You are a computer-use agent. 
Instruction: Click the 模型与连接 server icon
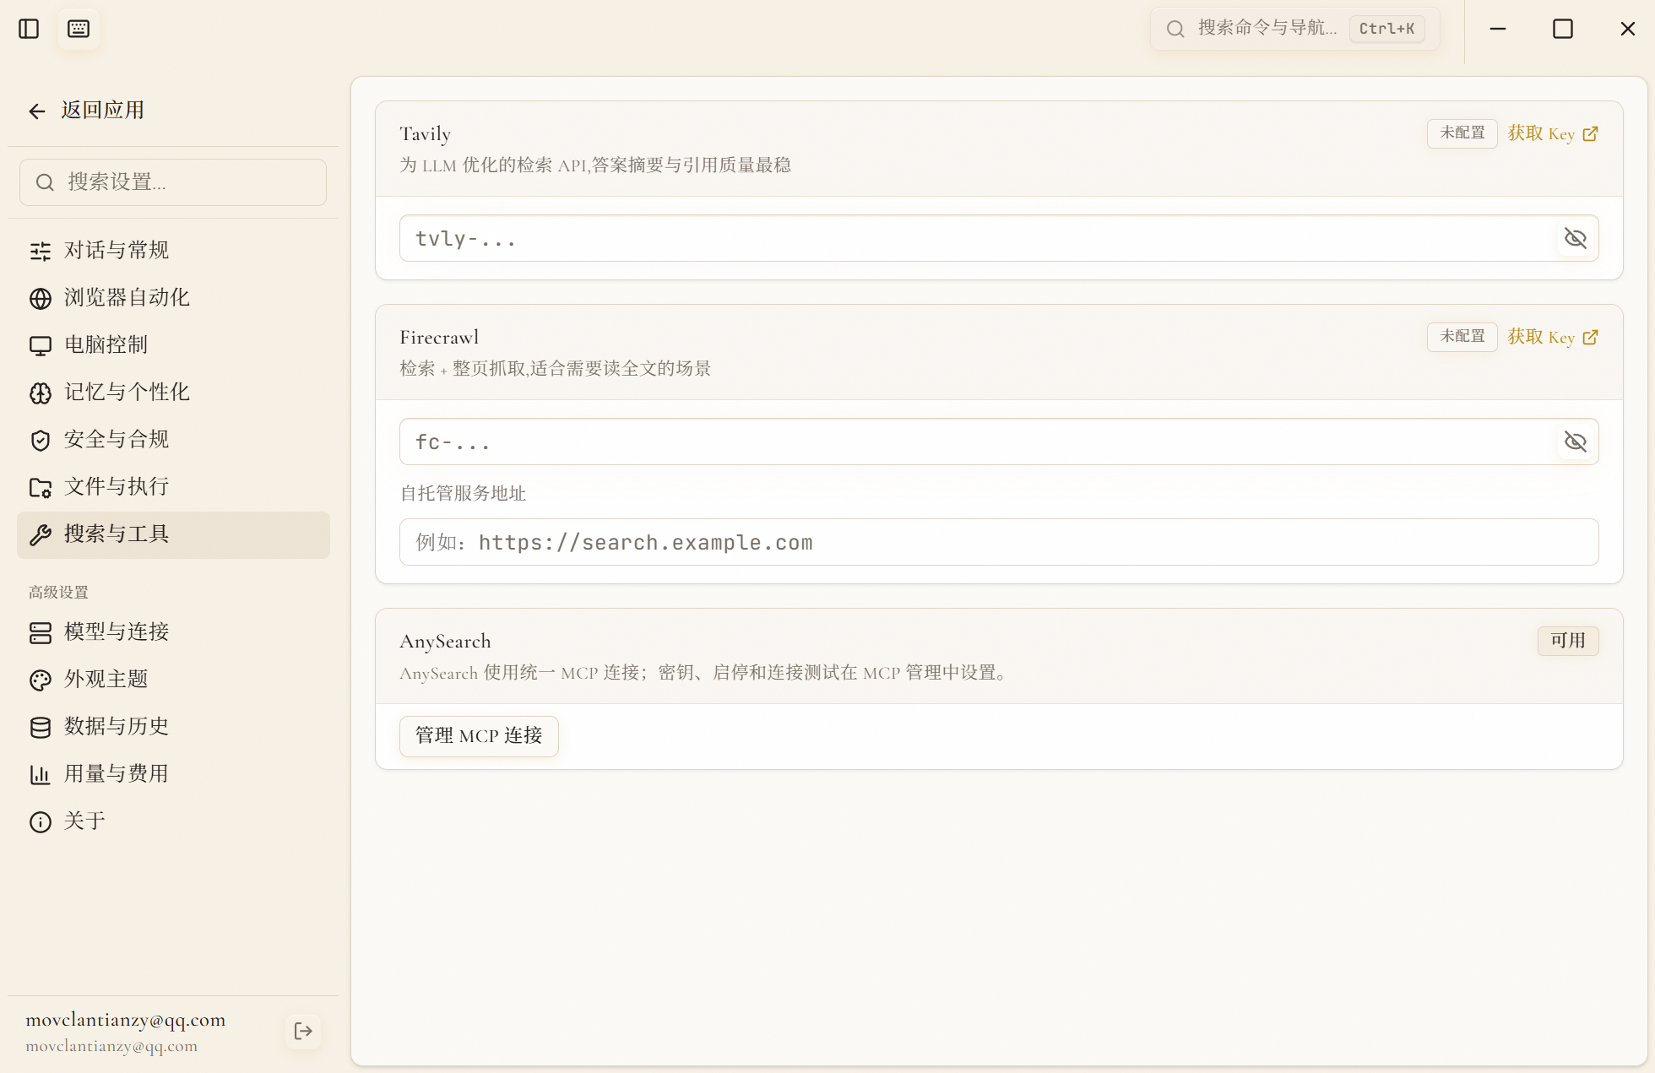coord(41,632)
